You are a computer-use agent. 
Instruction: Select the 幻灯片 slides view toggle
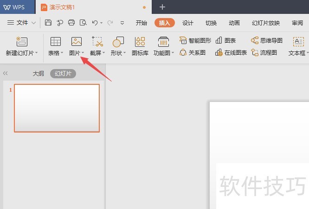[x=63, y=73]
